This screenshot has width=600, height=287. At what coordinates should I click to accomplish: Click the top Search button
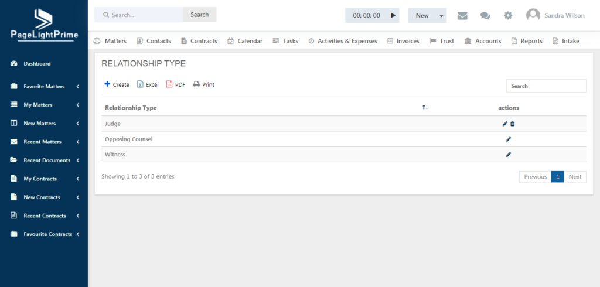199,15
